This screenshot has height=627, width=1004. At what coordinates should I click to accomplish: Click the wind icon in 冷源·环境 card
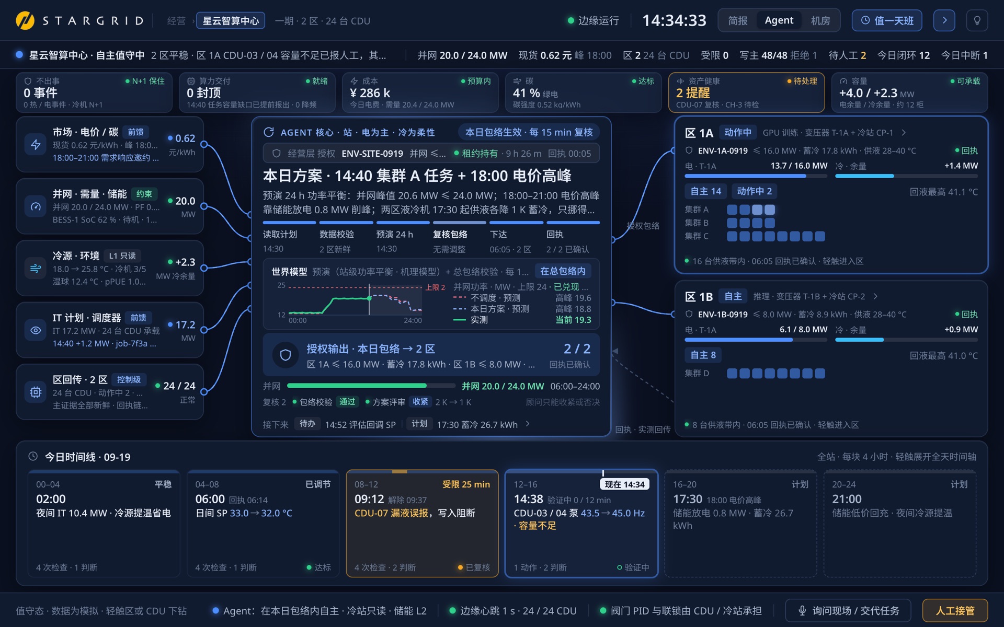click(x=36, y=269)
